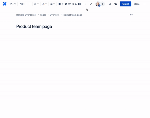
Task: Open the text color picker
Action: (x=44, y=4)
